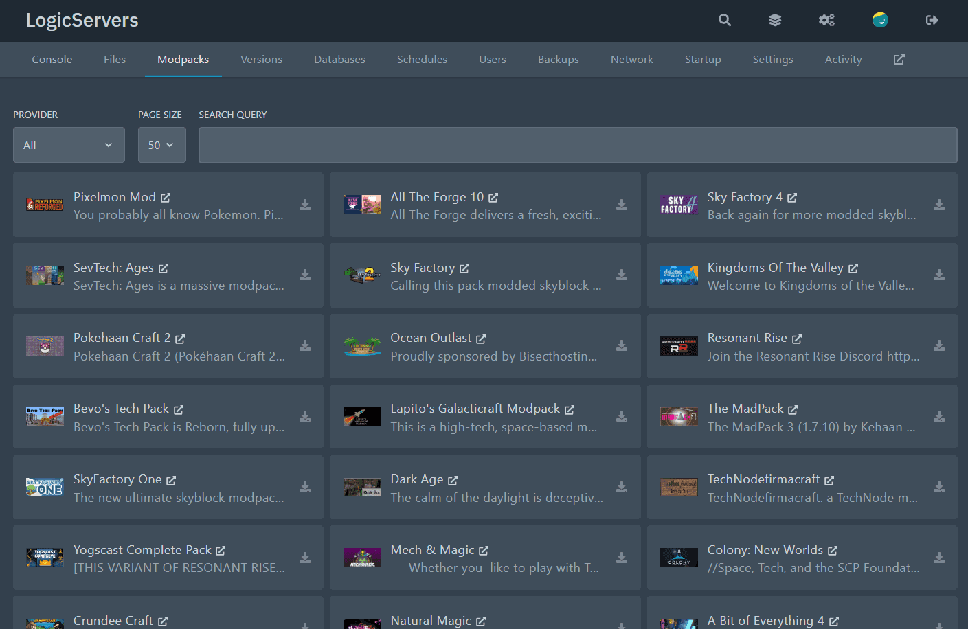Screen dimensions: 968x629
Task: Open admin gears icon in header
Action: (826, 20)
